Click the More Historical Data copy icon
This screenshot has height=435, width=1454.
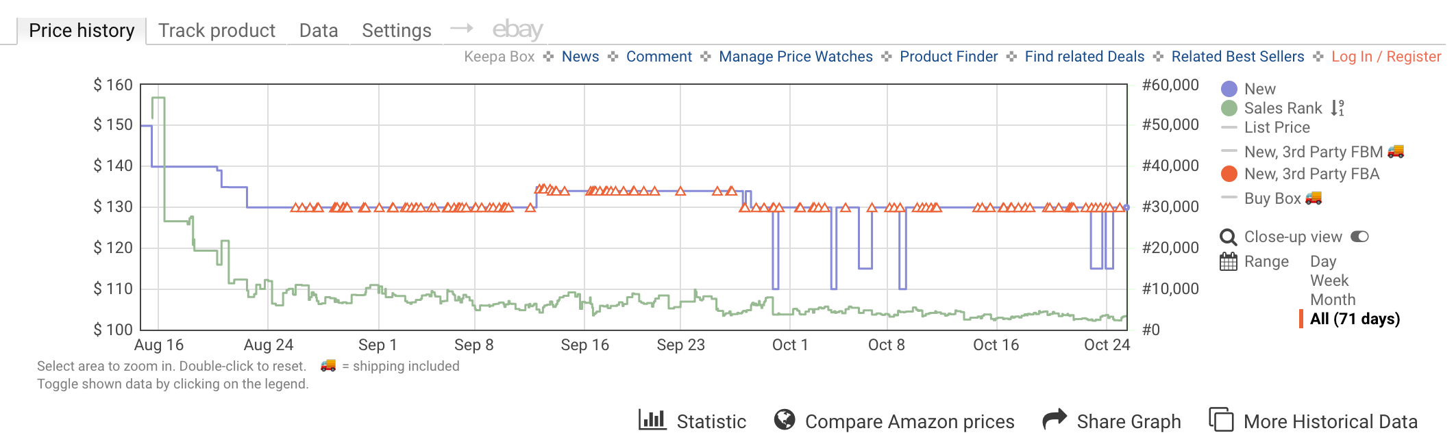pos(1220,419)
